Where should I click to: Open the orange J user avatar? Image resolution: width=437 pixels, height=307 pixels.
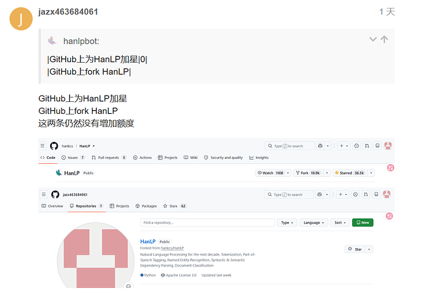click(21, 18)
